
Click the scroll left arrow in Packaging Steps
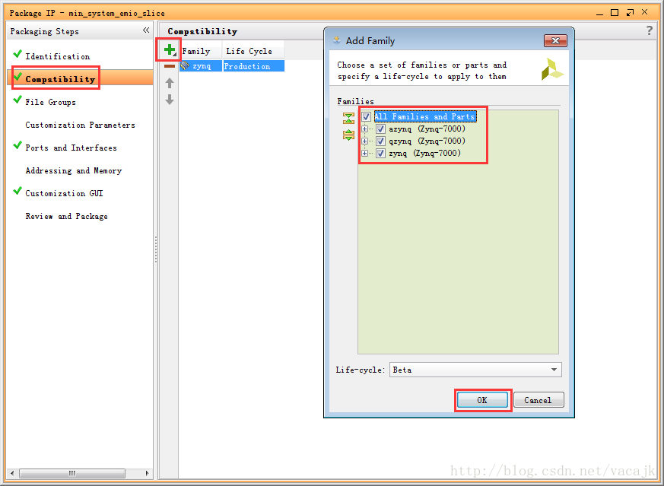[x=12, y=473]
